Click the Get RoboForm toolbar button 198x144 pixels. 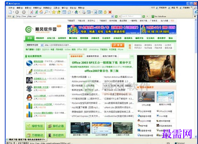tap(159, 16)
